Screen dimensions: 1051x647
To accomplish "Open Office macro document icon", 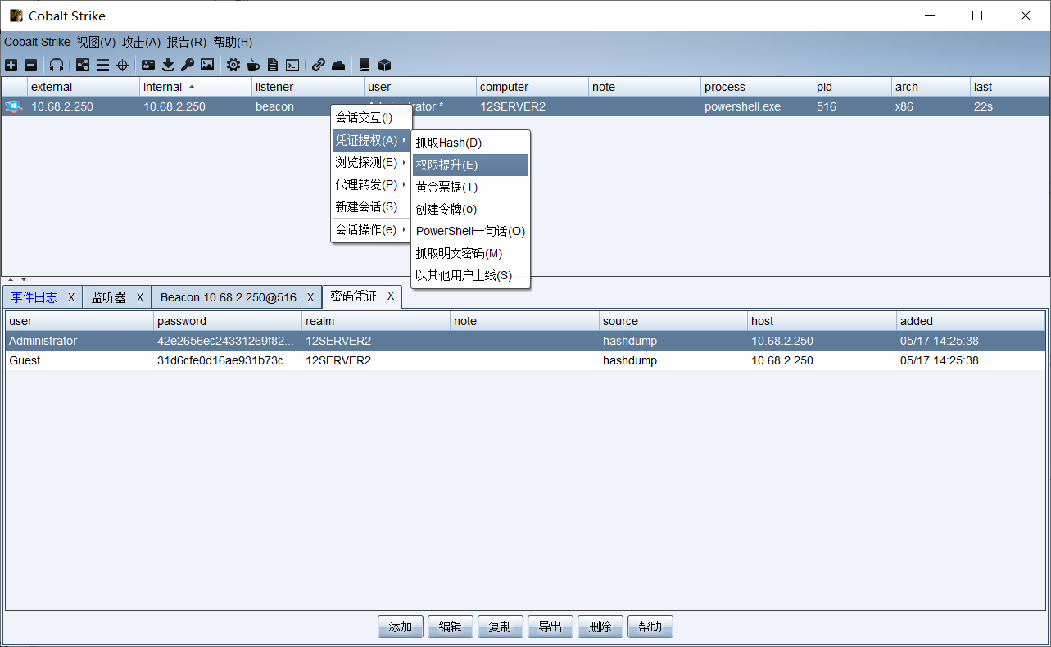I will (273, 65).
